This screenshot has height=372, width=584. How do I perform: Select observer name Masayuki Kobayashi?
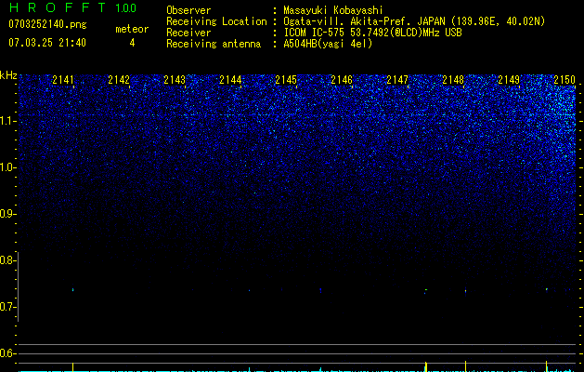pyautogui.click(x=333, y=10)
